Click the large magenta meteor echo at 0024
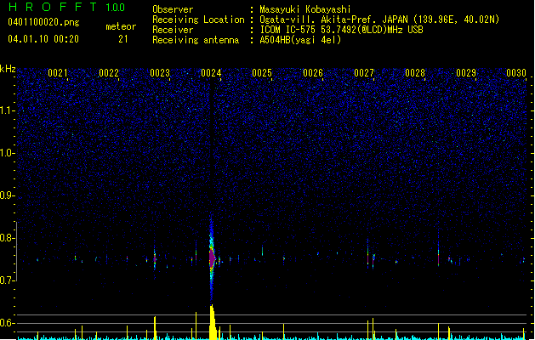The image size is (535, 340). (212, 258)
